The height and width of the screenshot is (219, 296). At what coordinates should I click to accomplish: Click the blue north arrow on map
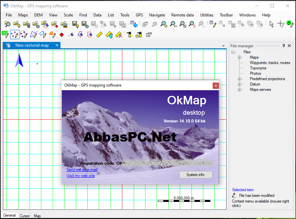tap(19, 60)
